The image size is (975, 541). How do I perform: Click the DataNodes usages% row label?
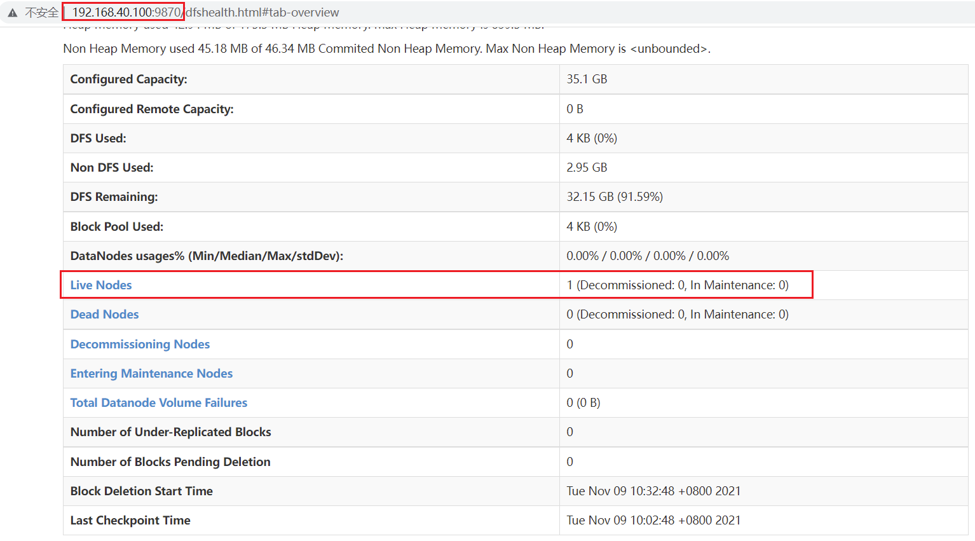(x=207, y=256)
